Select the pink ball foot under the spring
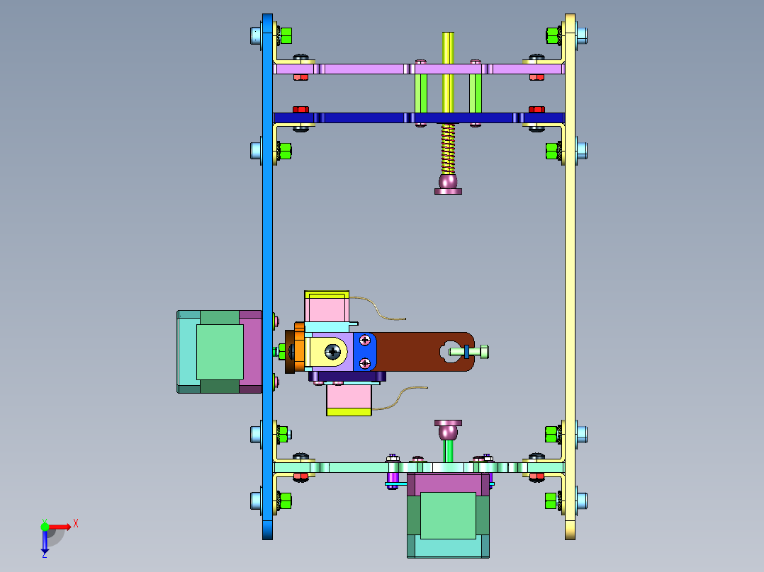The image size is (764, 572). (448, 185)
